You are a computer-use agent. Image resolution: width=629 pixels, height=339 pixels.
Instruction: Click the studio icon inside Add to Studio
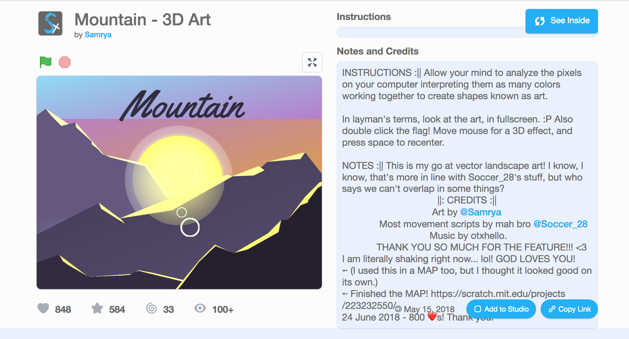coord(478,309)
